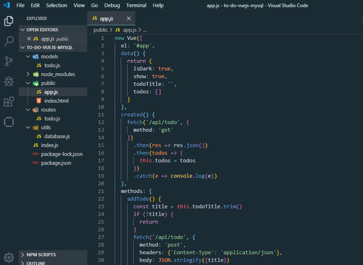Click line number 1 in gutter
This screenshot has width=363, height=265.
pos(103,38)
